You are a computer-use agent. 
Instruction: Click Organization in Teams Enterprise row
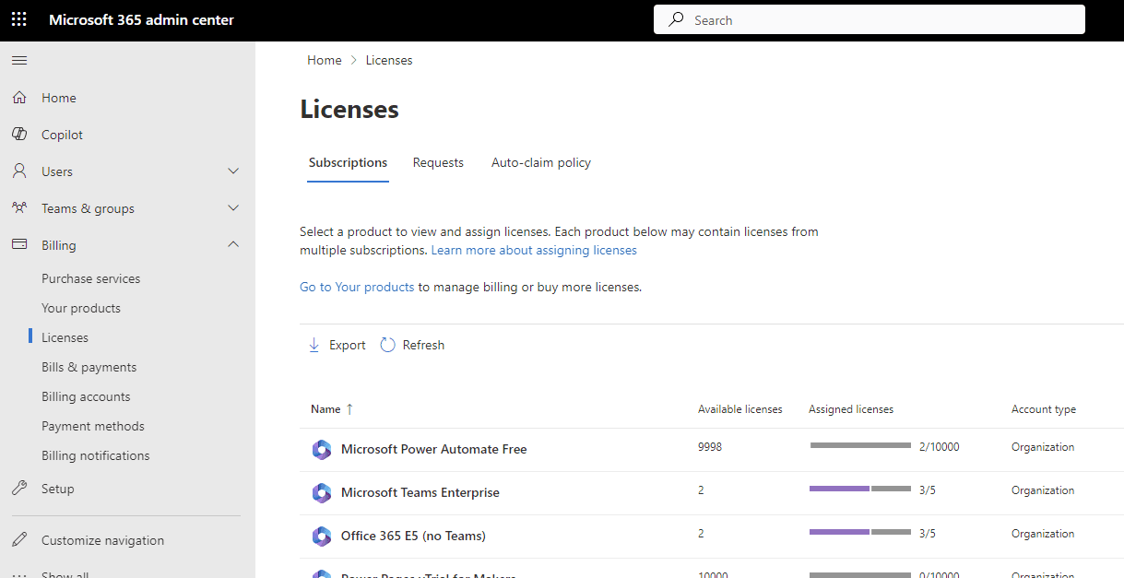pos(1043,490)
